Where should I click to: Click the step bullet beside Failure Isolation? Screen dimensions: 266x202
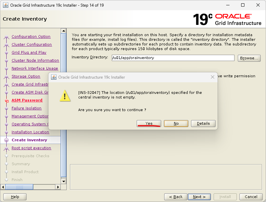(6, 108)
